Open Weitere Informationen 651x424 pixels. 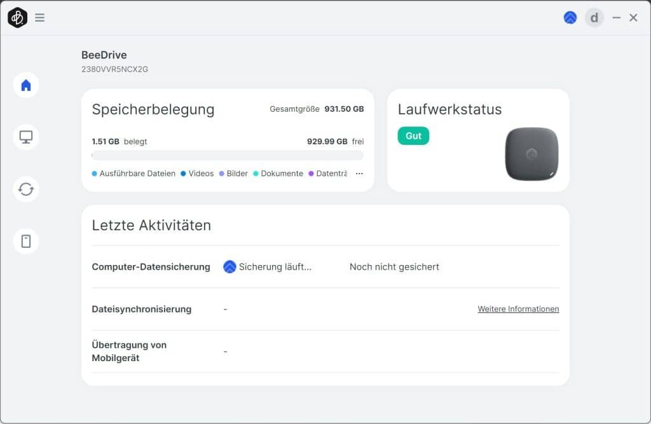coord(518,309)
